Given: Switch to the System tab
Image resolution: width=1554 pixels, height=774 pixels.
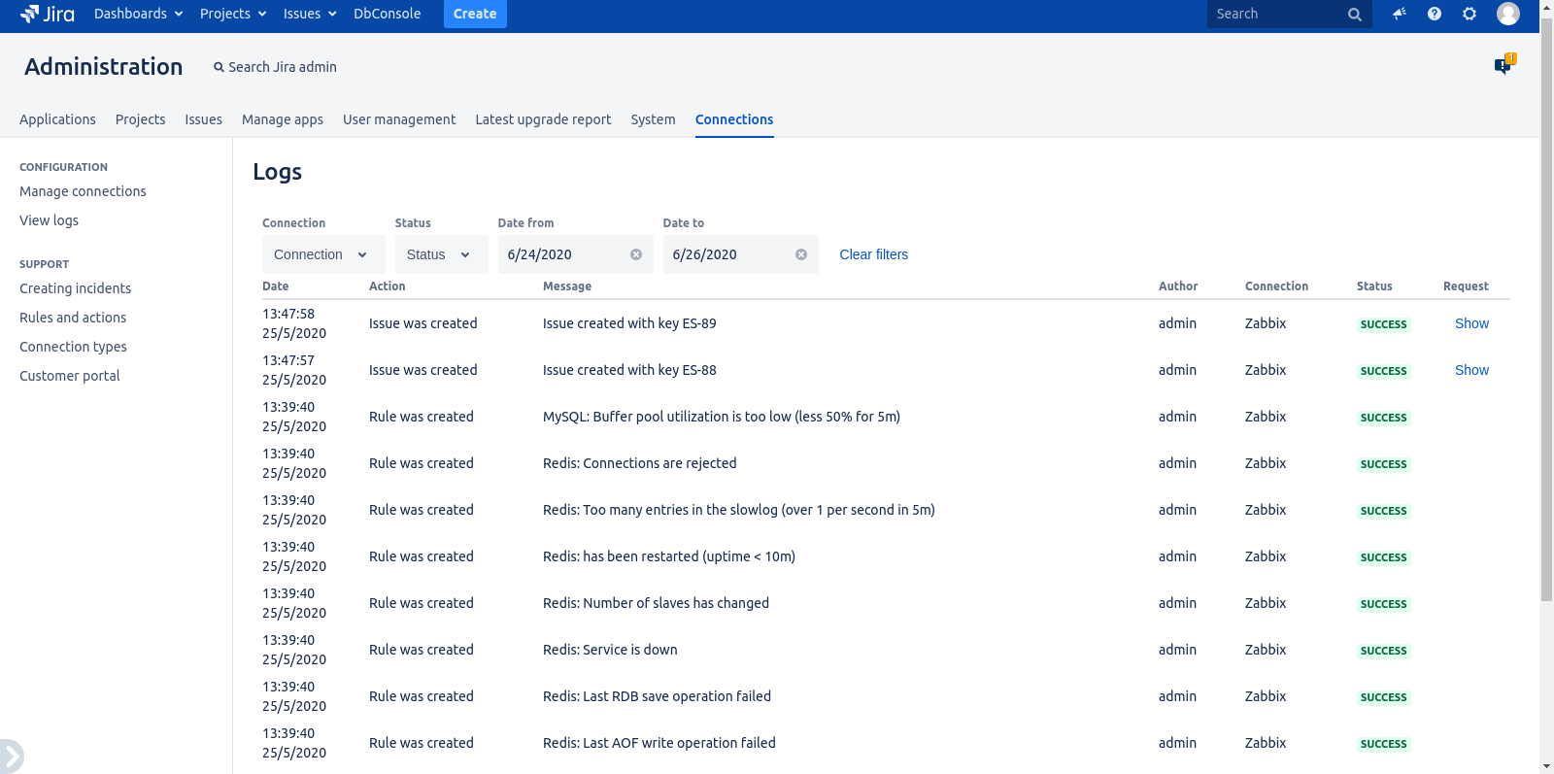Looking at the screenshot, I should coord(653,119).
